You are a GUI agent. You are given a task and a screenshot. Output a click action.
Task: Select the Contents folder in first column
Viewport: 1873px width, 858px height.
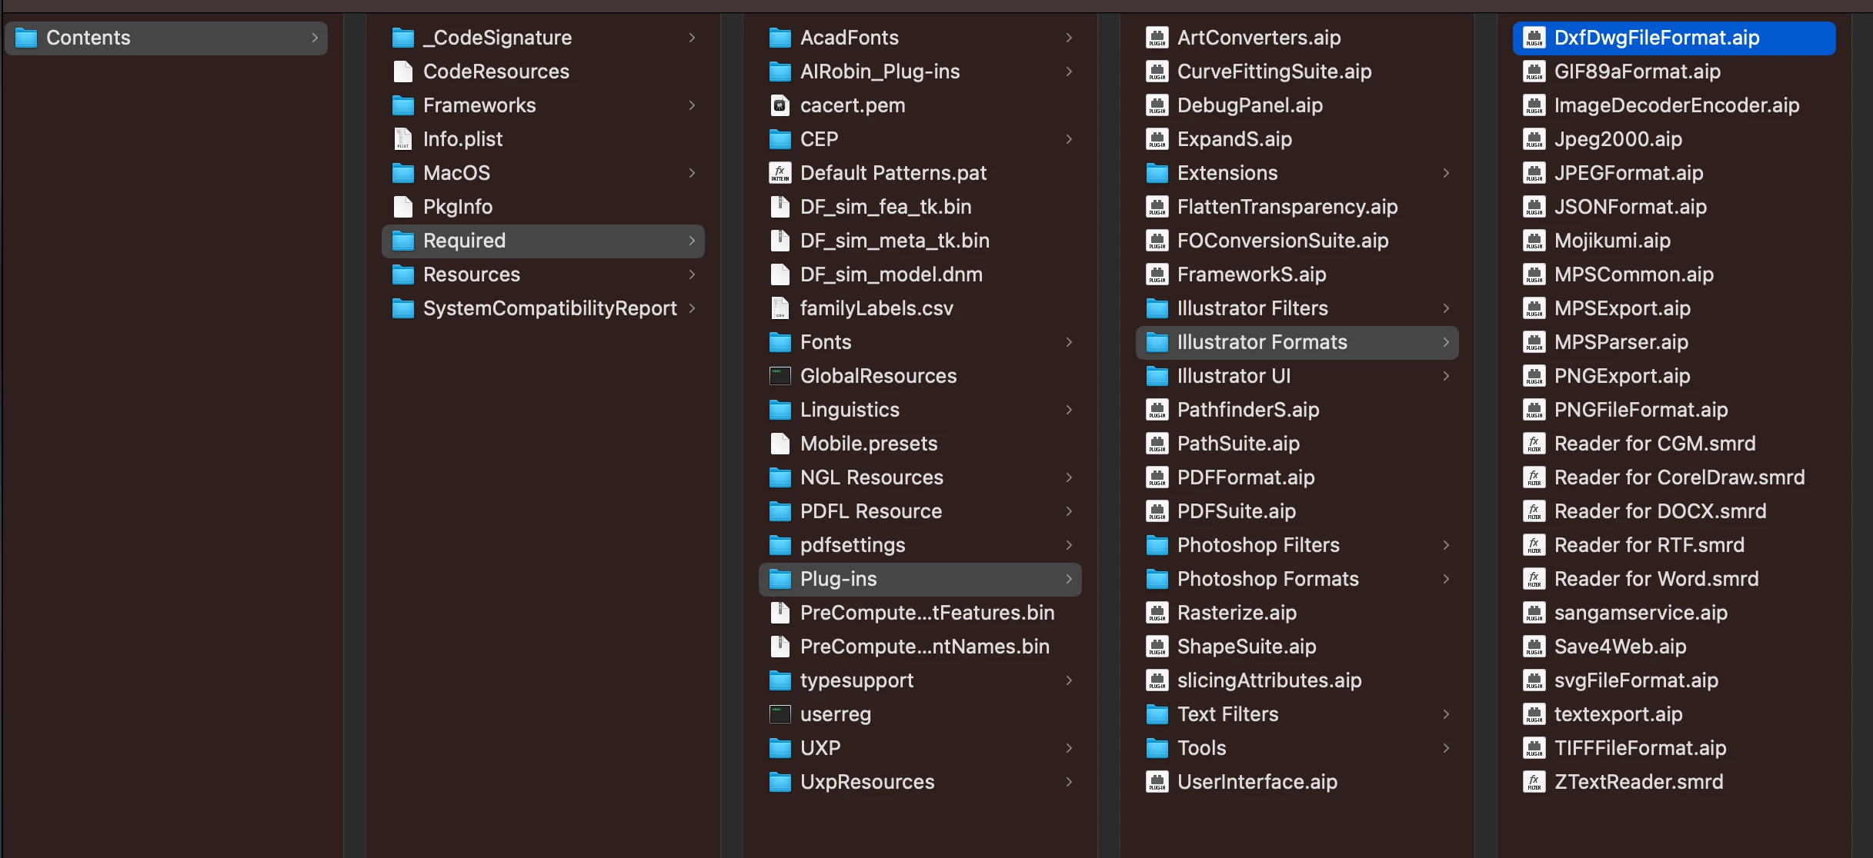[88, 38]
